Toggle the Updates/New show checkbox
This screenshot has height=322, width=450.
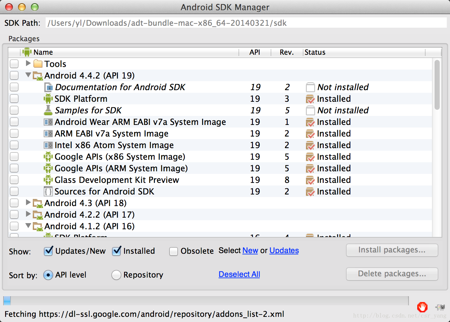point(48,251)
